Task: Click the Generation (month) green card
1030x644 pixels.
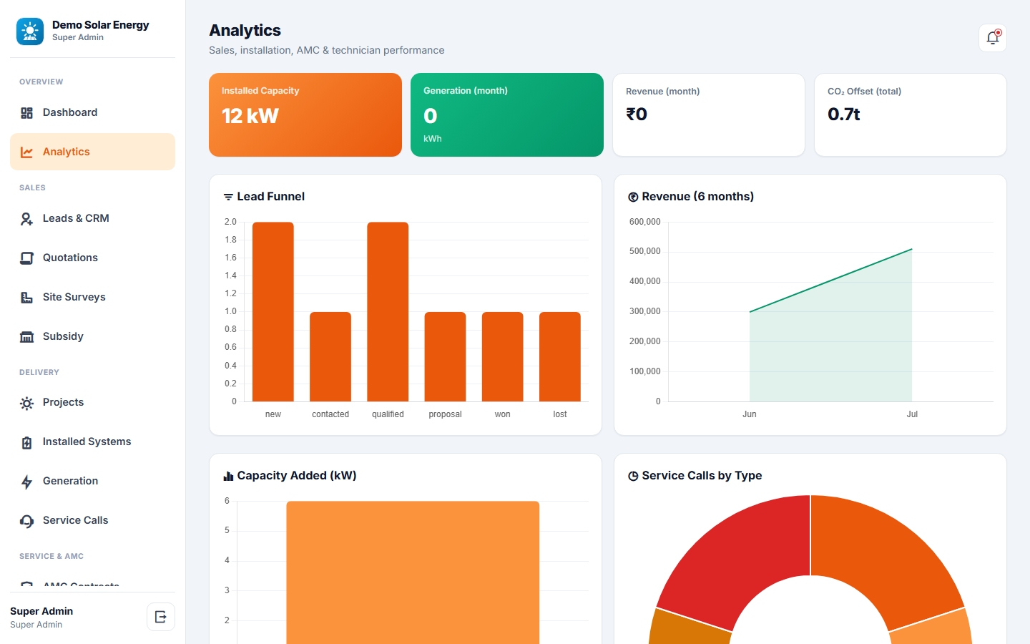Action: click(x=507, y=114)
